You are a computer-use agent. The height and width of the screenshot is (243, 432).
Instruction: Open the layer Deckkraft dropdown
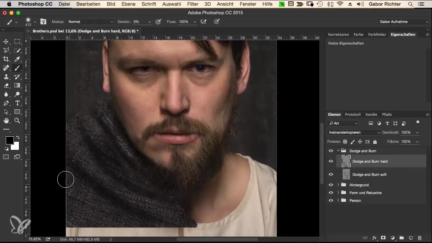417,133
